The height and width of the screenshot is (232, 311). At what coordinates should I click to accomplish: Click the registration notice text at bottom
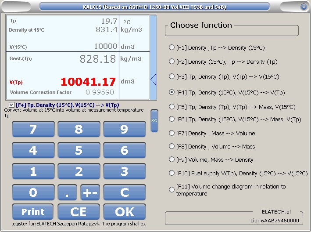tap(79, 224)
